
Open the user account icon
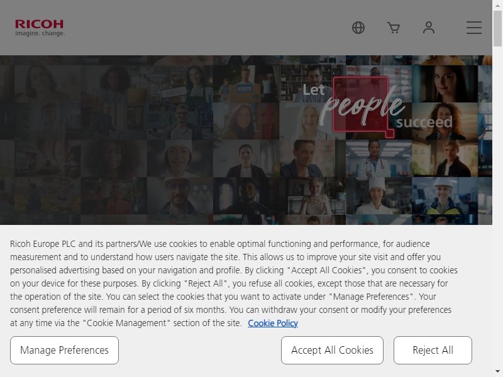429,28
